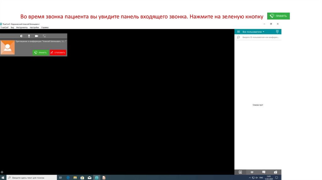Open the Инструменты menu

point(22,28)
